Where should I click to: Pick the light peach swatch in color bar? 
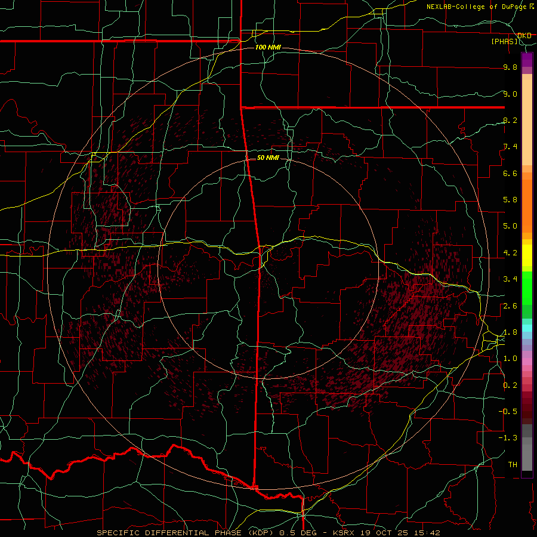(527, 122)
